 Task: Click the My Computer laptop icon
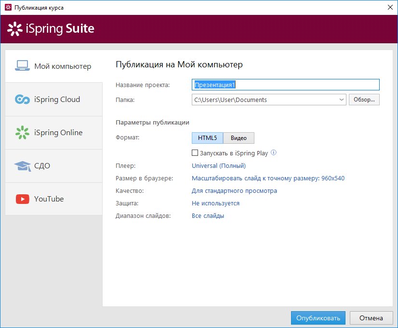pyautogui.click(x=22, y=65)
